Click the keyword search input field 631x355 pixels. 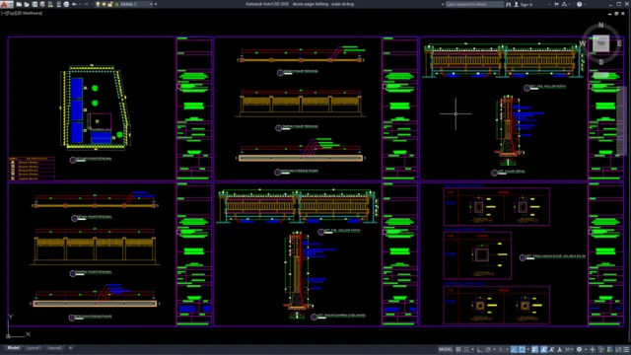pos(474,4)
